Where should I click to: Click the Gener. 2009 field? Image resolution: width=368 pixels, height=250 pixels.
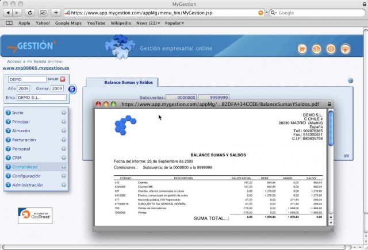(57, 89)
